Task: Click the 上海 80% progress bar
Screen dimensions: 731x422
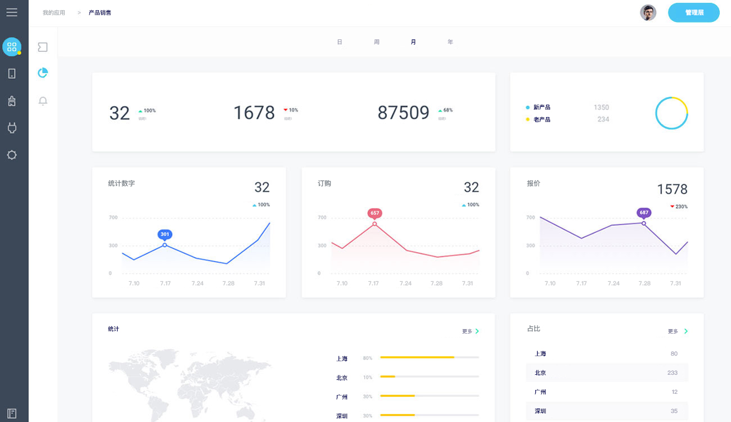Action: pos(429,357)
